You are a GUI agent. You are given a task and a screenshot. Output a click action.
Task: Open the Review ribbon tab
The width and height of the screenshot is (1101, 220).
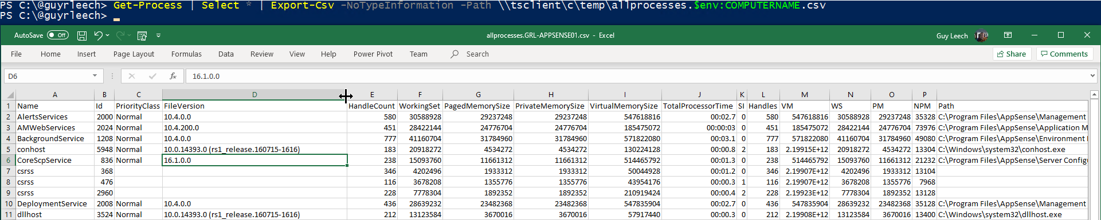pos(262,54)
